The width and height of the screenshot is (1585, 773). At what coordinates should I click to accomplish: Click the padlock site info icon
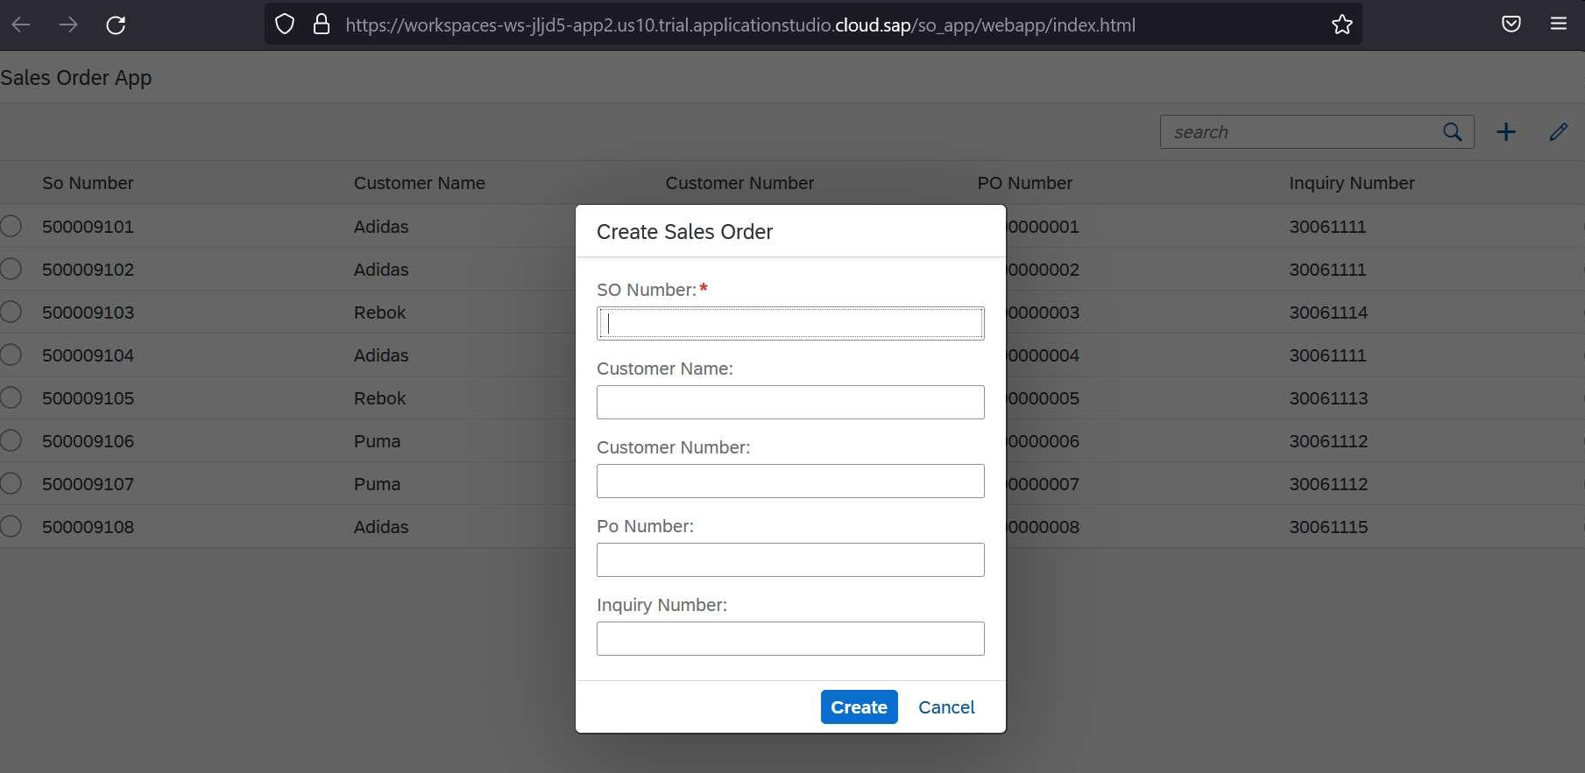pyautogui.click(x=322, y=25)
